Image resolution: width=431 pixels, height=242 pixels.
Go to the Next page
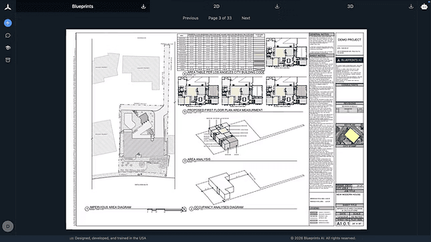click(246, 18)
